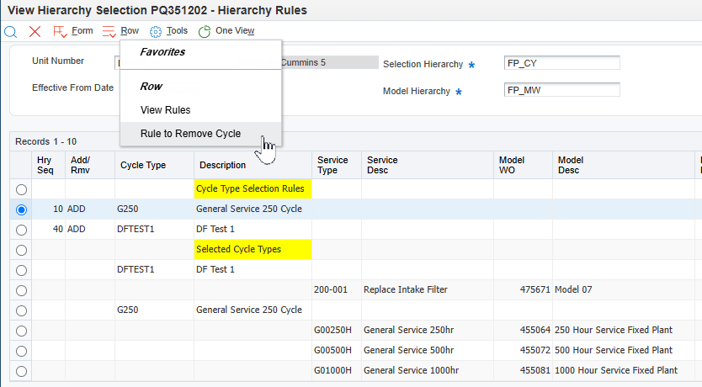Open the Tools dropdown menu
Screen dimensions: 702x387
pos(177,31)
